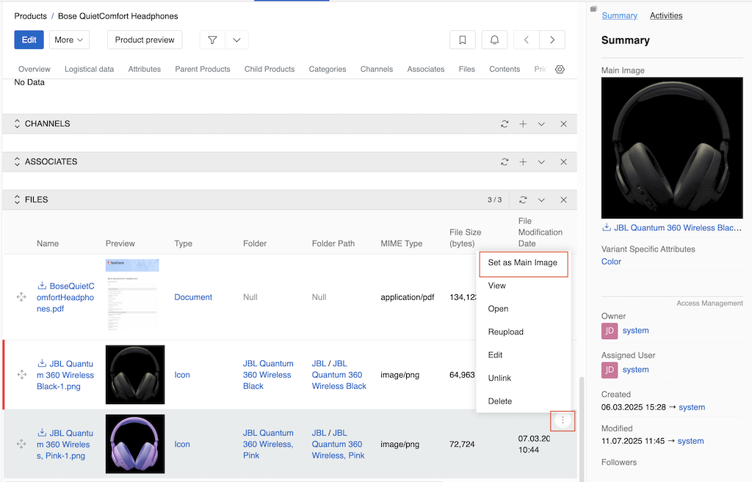Click drag handle of BoseQuietComfort pdf row
The width and height of the screenshot is (752, 482).
tap(21, 297)
